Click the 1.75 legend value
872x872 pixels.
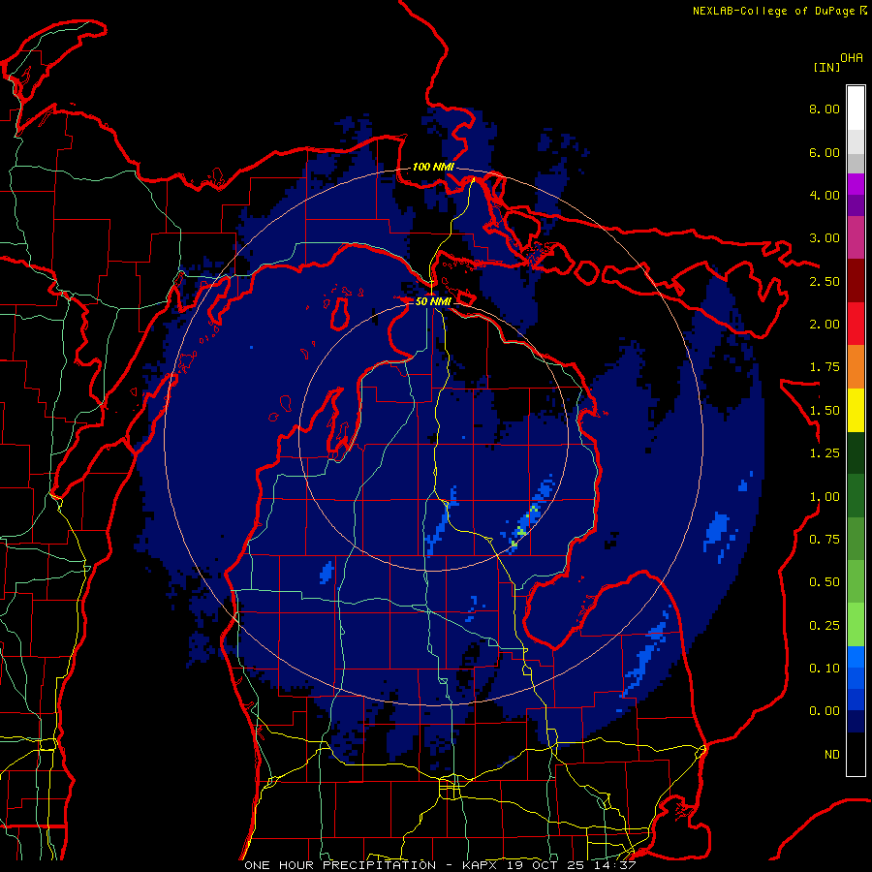click(x=825, y=367)
